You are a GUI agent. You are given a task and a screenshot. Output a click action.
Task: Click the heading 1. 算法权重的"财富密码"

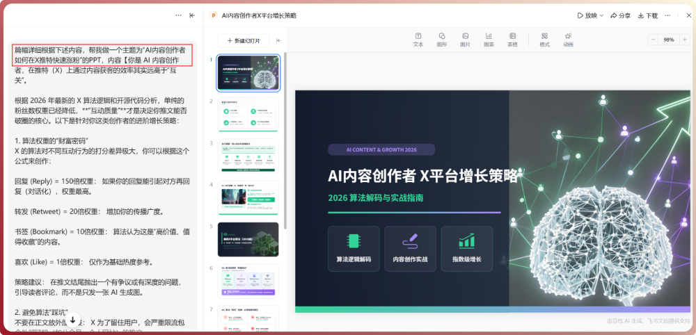click(52, 141)
